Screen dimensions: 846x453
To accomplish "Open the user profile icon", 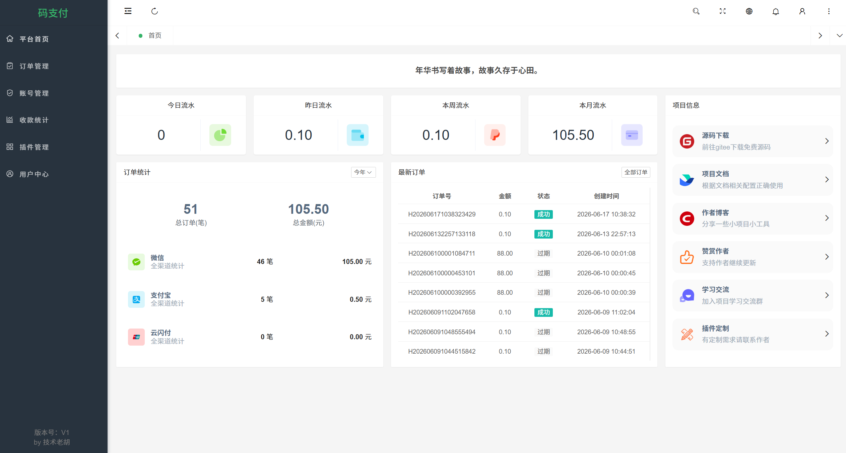I will (802, 11).
